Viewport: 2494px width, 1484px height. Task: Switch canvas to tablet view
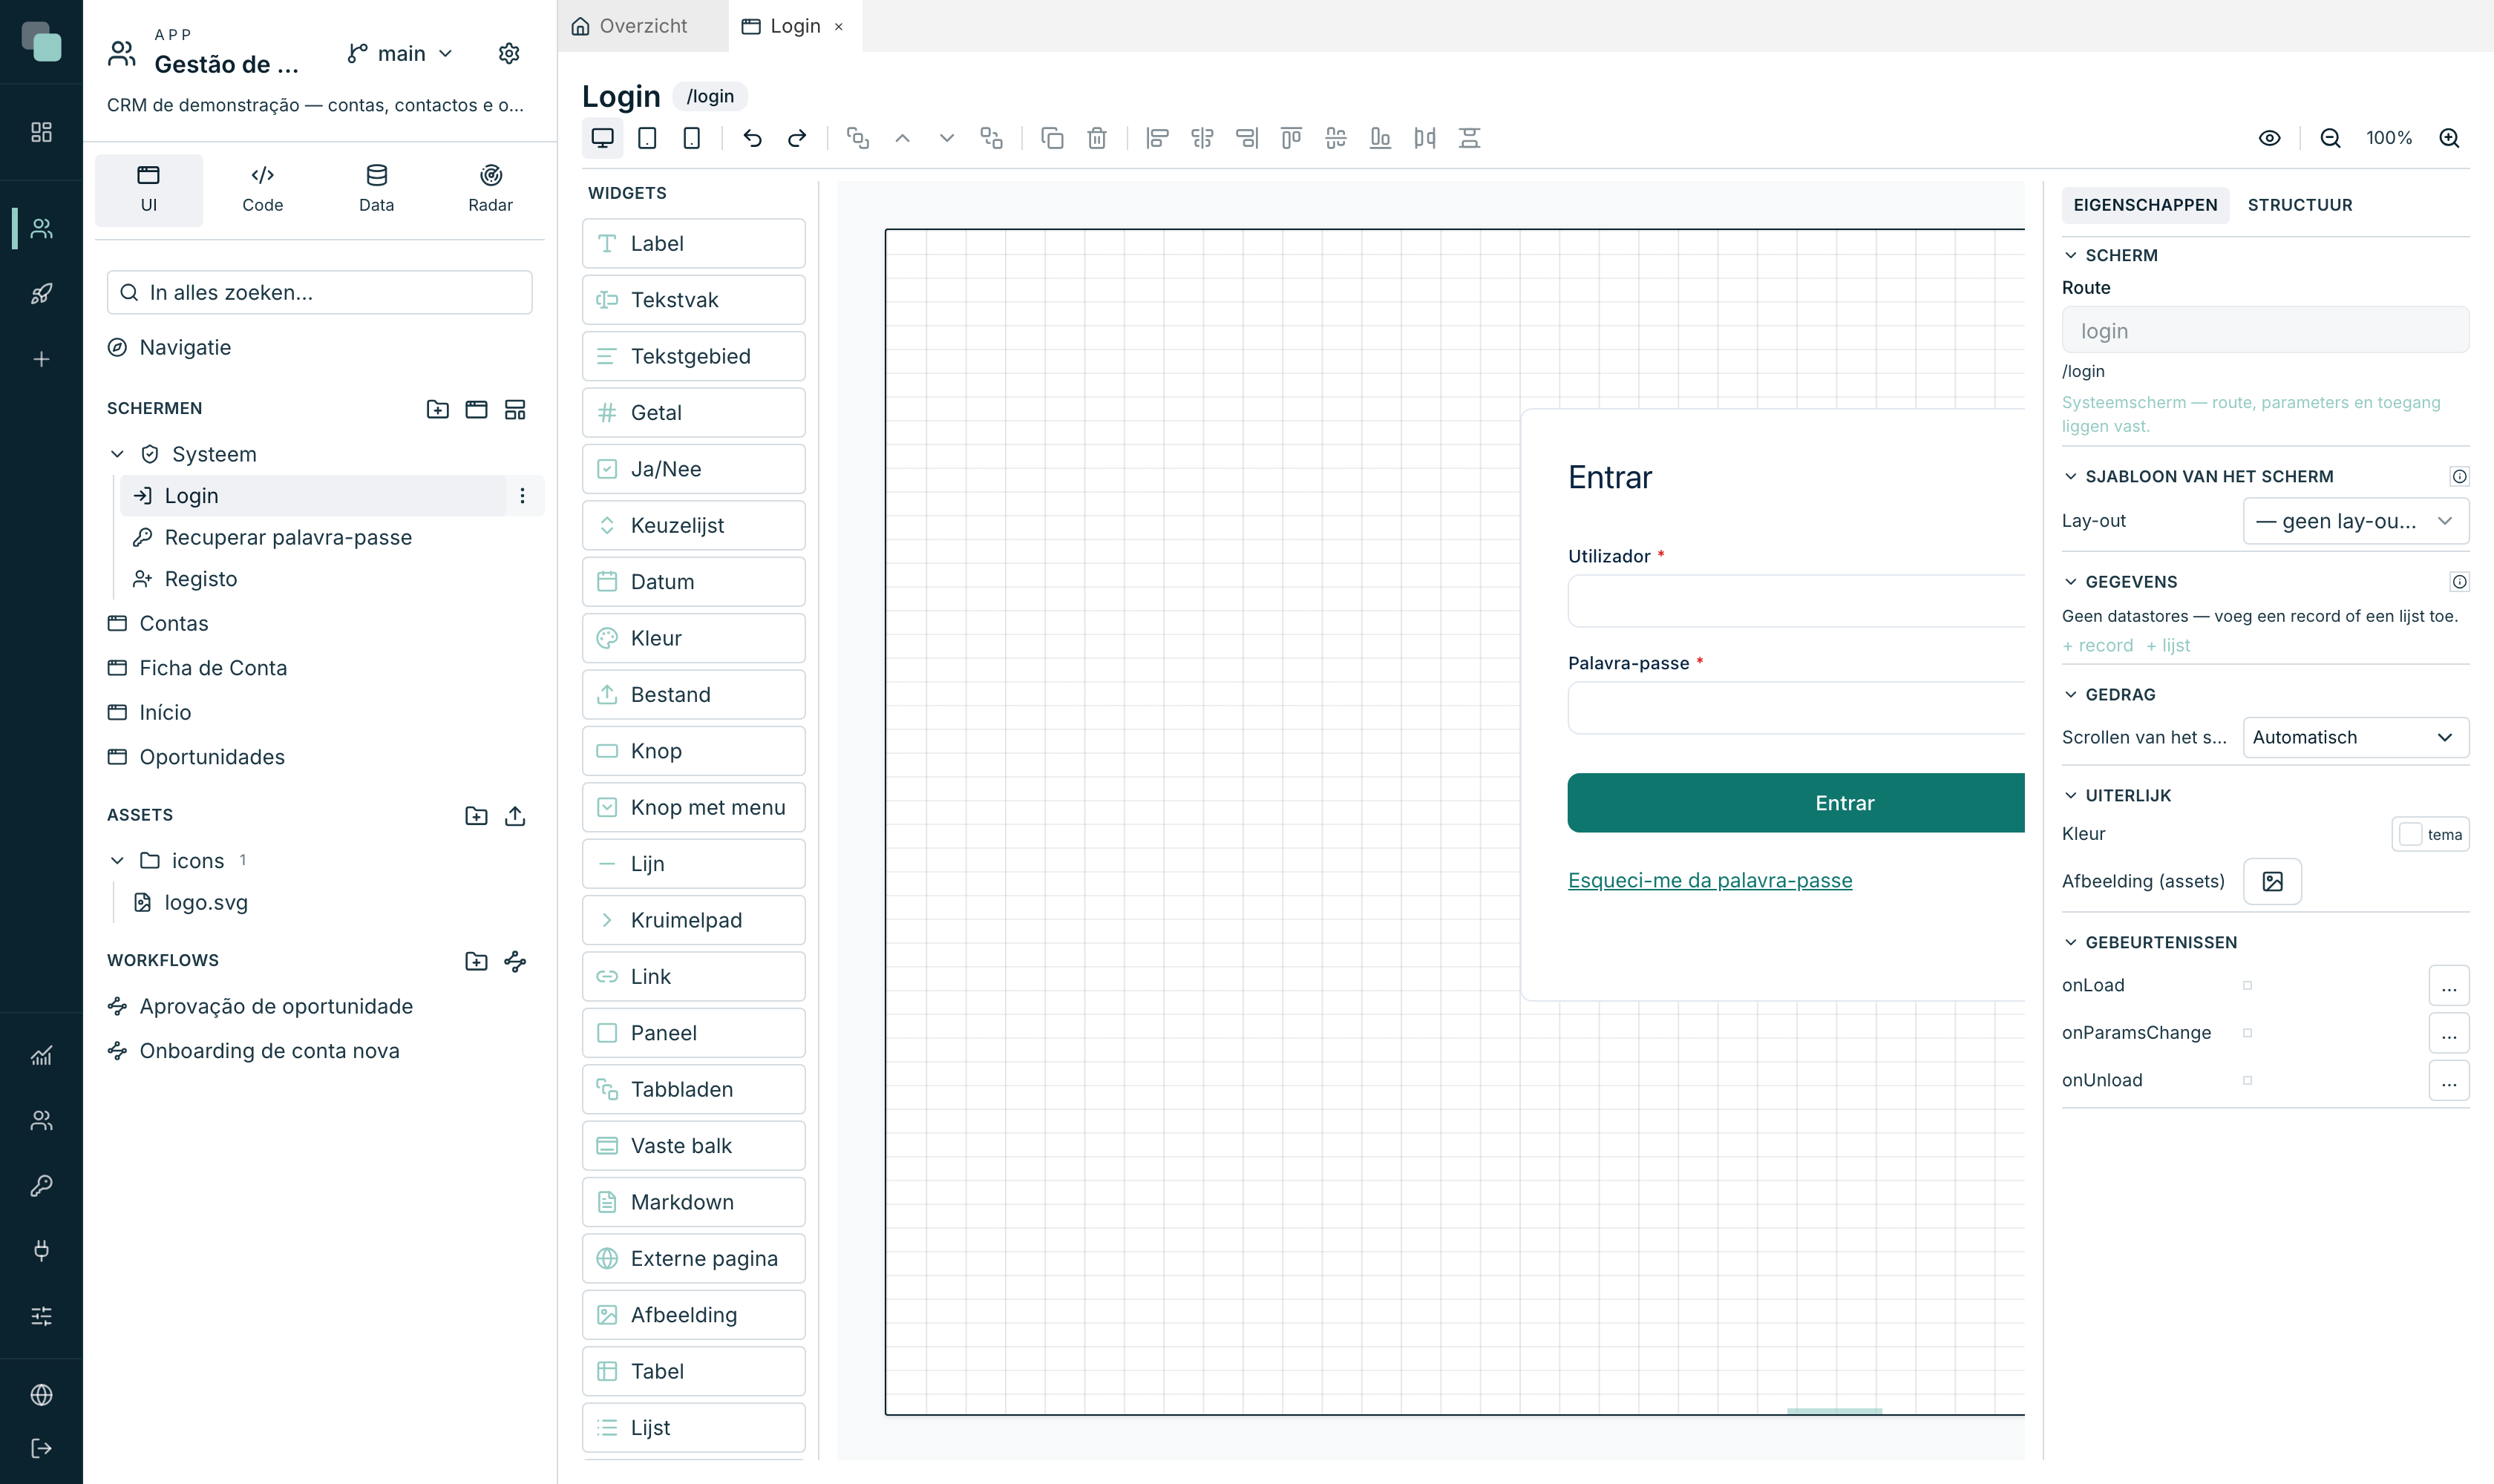click(x=647, y=138)
